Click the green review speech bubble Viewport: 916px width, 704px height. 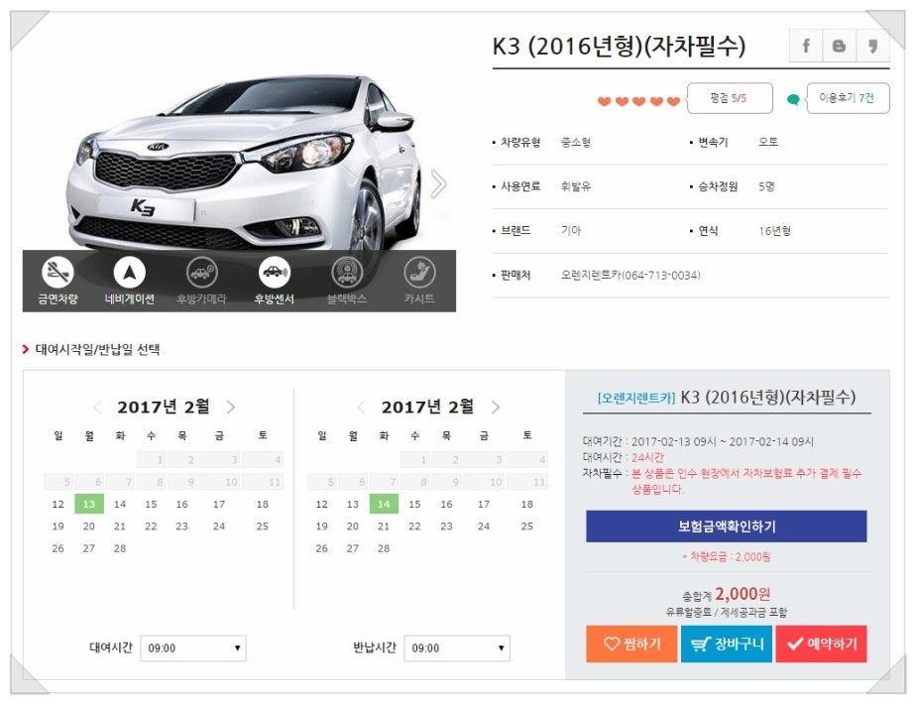coord(793,99)
